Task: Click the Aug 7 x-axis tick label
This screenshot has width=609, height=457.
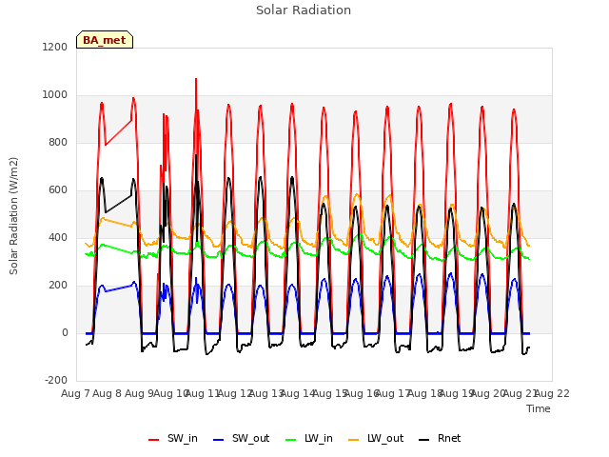Action: click(76, 393)
